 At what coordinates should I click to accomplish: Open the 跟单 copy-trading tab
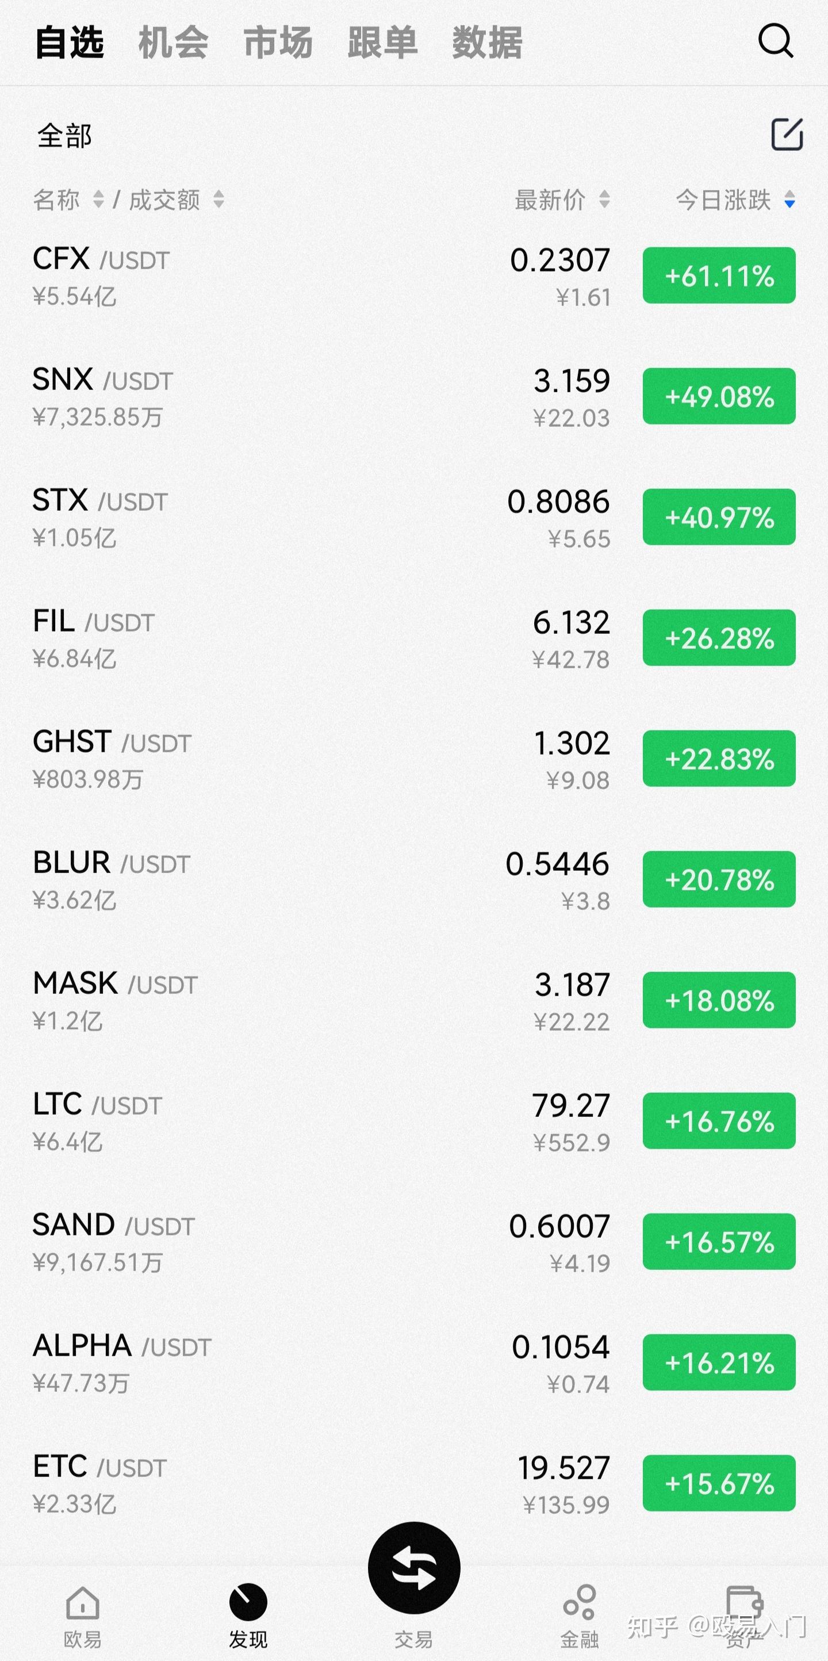(x=382, y=43)
